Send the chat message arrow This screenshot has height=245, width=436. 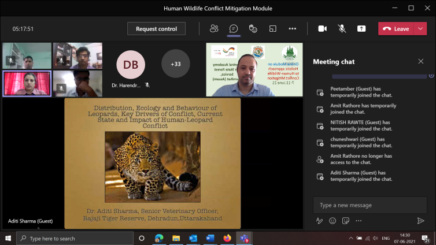pos(420,221)
